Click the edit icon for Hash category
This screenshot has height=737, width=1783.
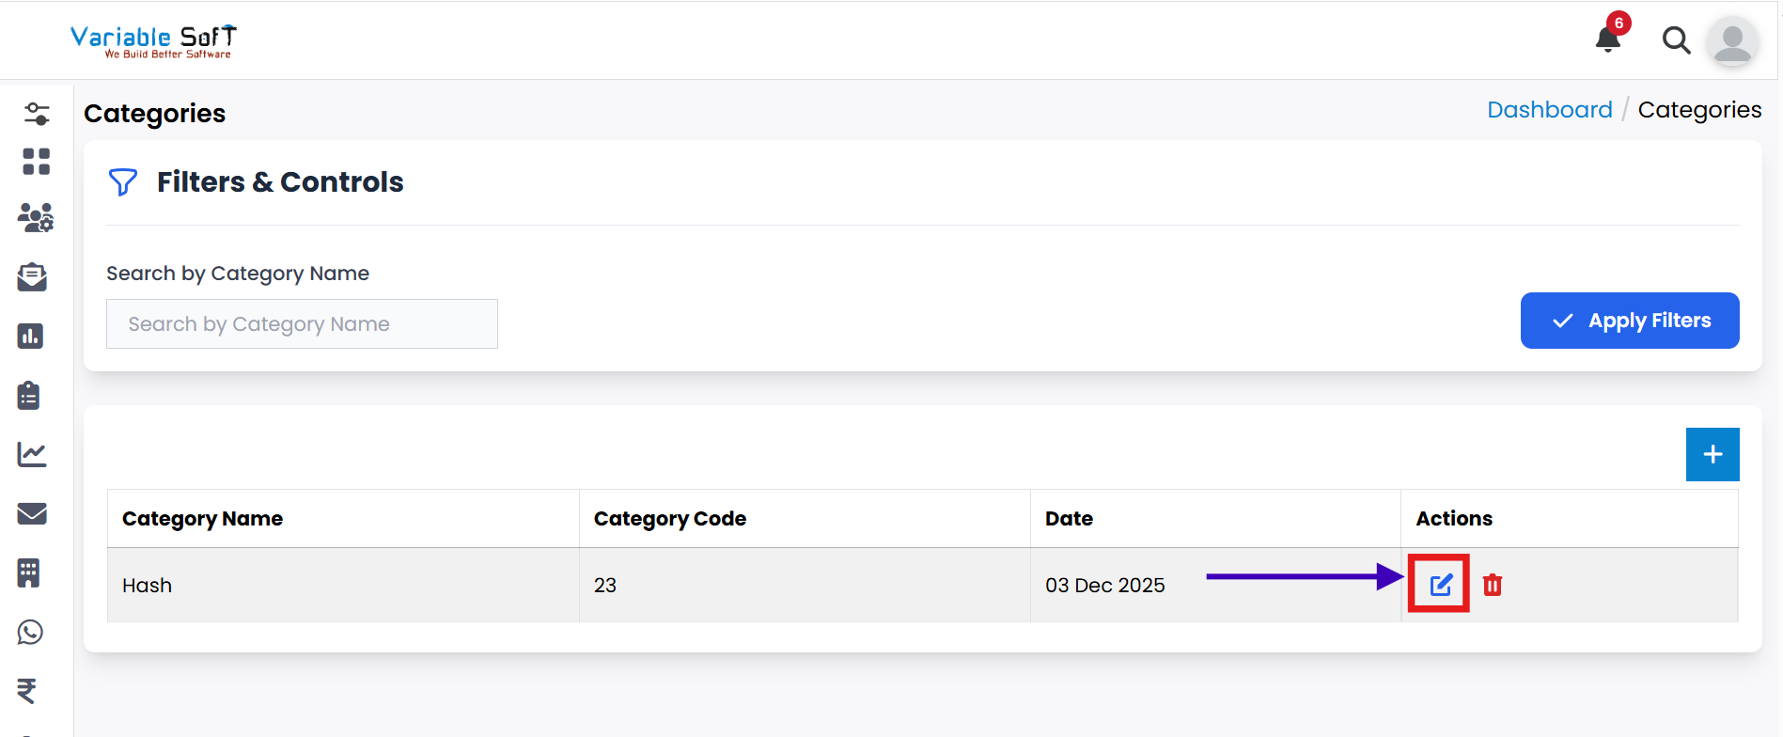point(1441,585)
